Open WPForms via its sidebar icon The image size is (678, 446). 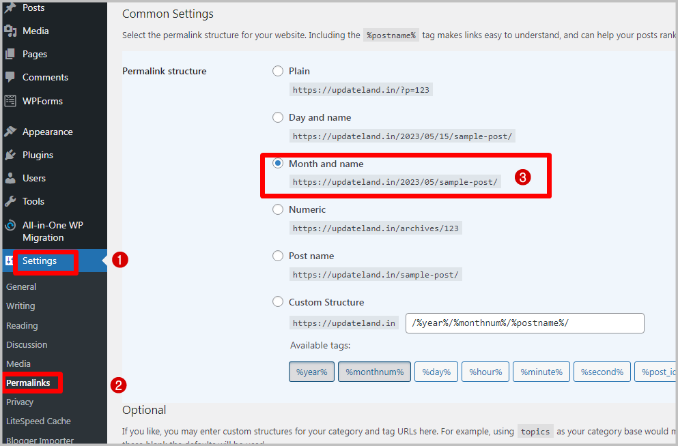(x=10, y=101)
